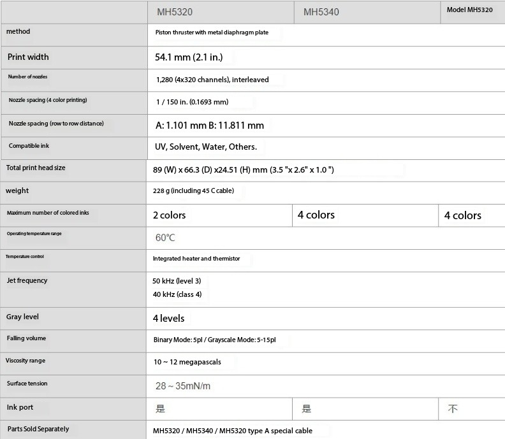Click Operating temperature range label
The image size is (505, 439).
(x=34, y=234)
